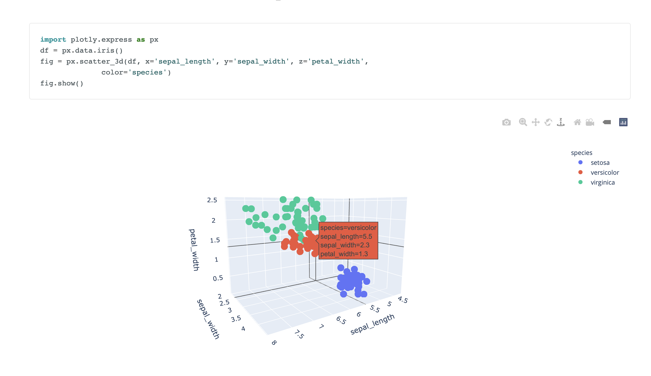Select turntable rotation mode
This screenshot has height=376, width=651.
point(560,122)
